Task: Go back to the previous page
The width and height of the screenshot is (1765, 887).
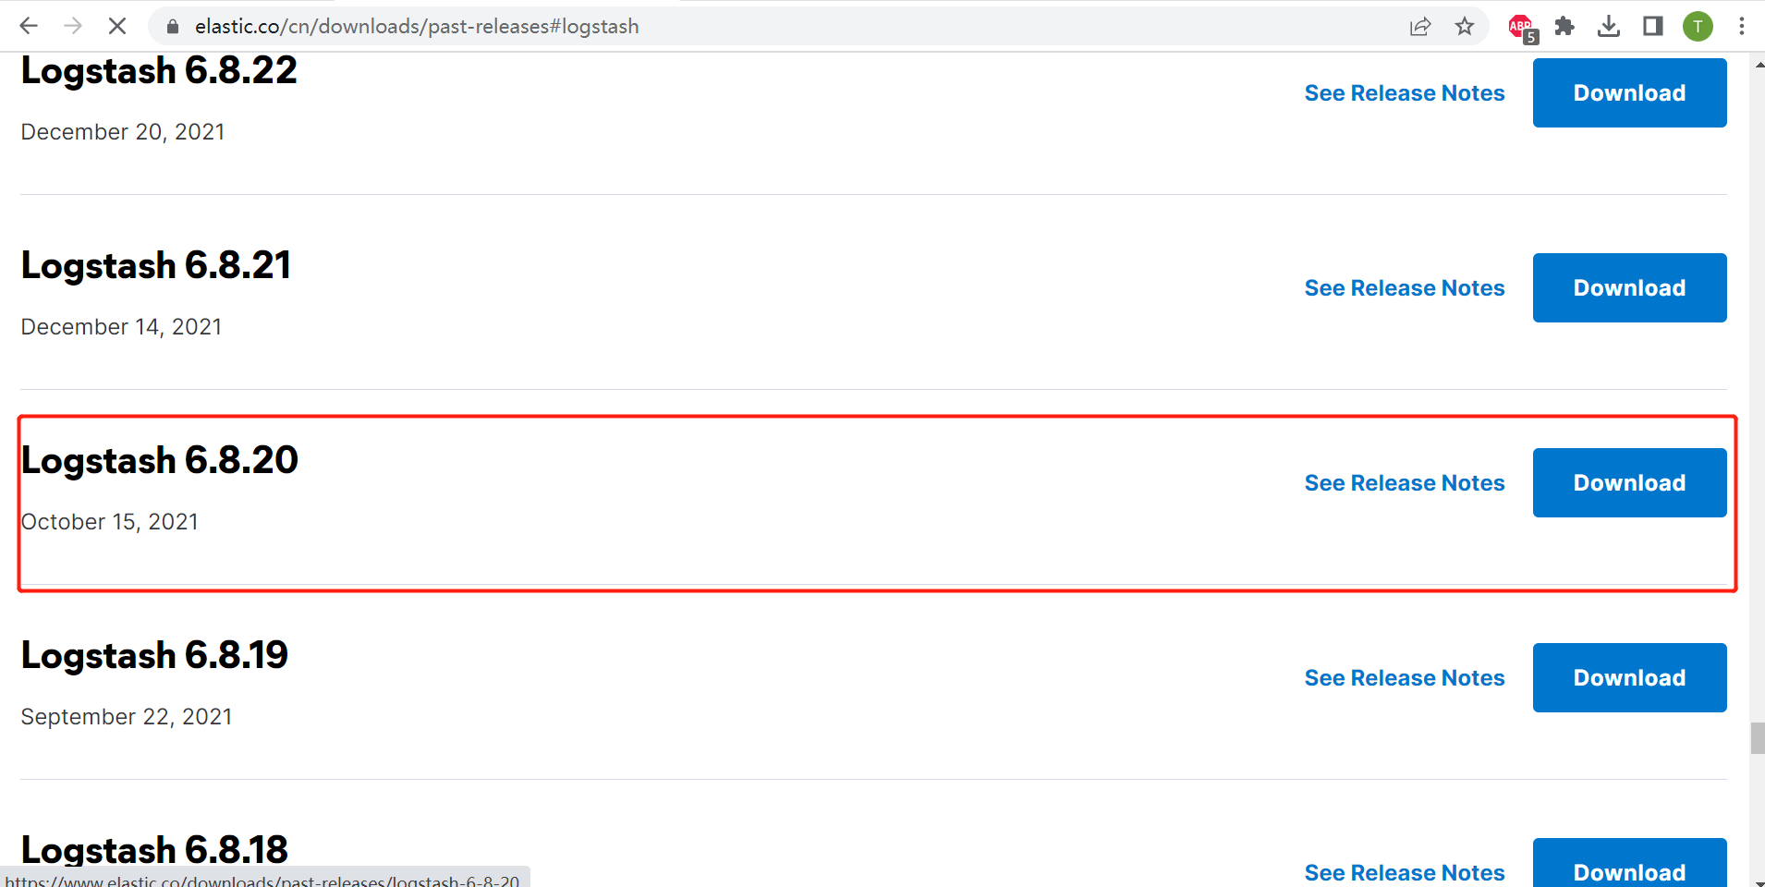Action: point(29,26)
